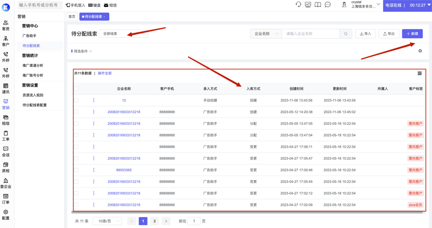Toggle the select-all checkbox in table header
This screenshot has width=432, height=228.
(x=76, y=89)
